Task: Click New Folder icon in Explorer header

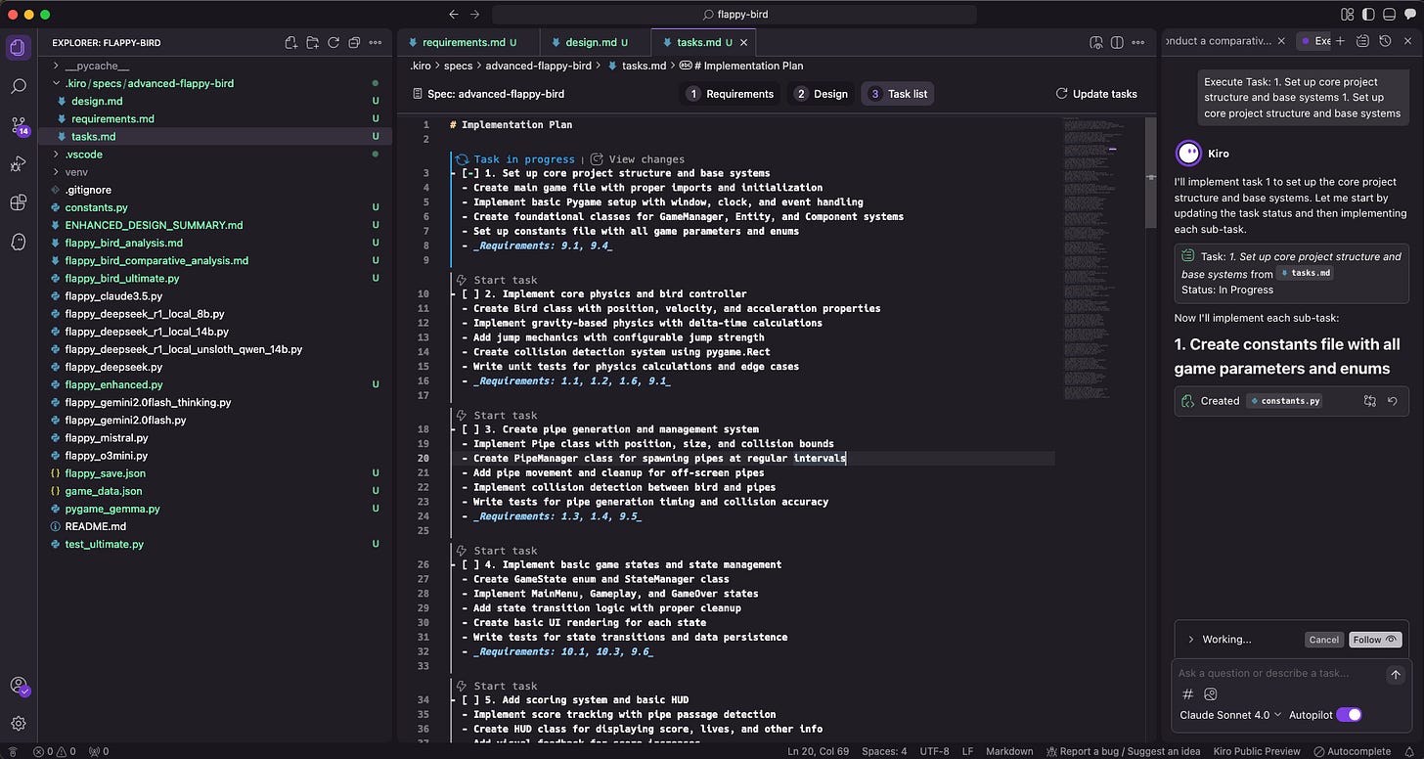Action: [312, 43]
